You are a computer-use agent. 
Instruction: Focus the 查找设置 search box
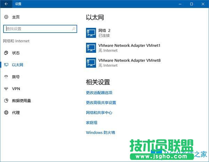tap(40, 29)
